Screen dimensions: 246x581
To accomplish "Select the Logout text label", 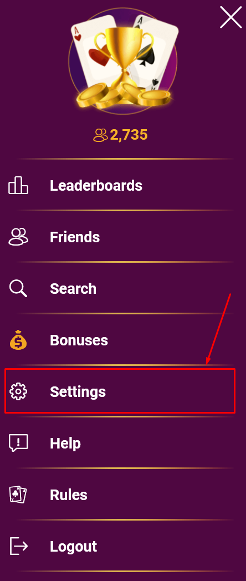I will click(73, 547).
